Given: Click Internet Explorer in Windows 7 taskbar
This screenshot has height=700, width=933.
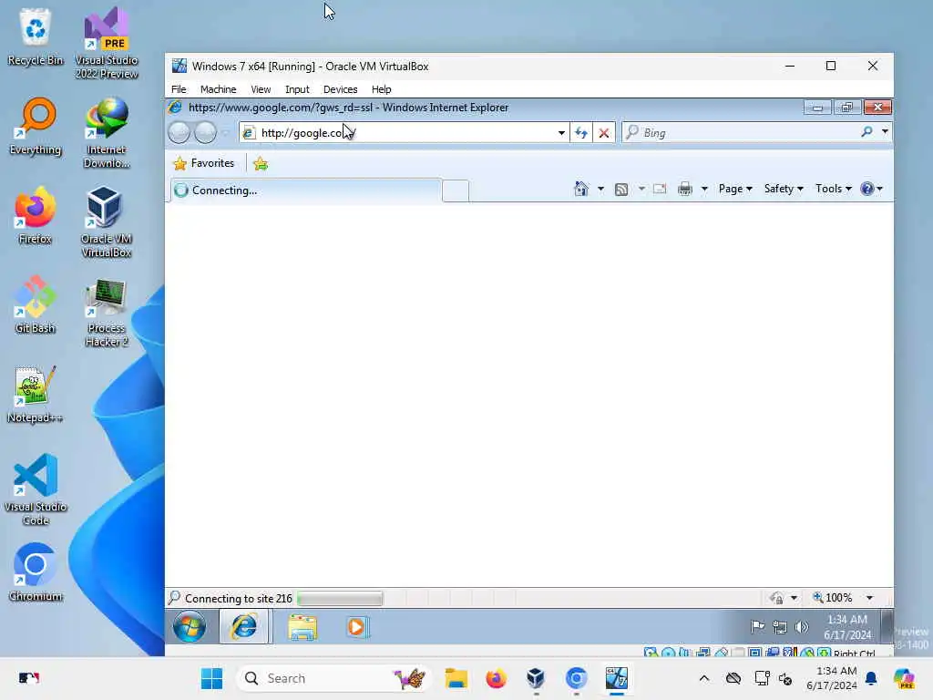Looking at the screenshot, I should point(244,627).
